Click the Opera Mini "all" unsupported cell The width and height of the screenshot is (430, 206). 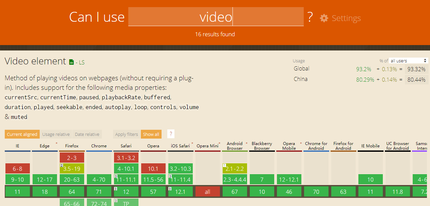pos(208,192)
